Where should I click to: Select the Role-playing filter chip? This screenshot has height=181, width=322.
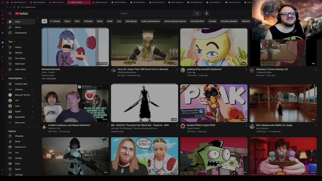point(131,21)
